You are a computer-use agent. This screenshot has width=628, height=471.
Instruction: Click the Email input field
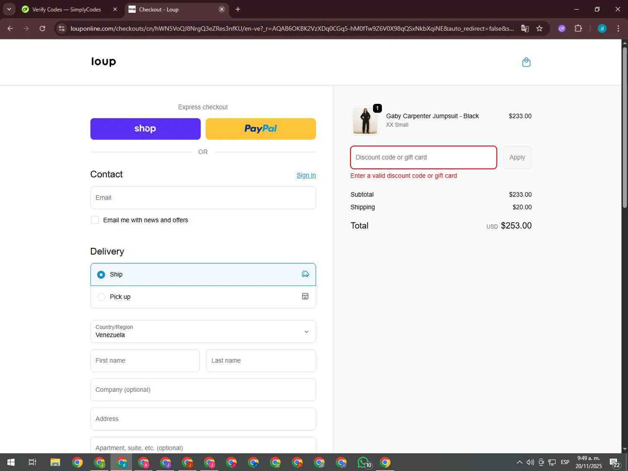(x=203, y=198)
